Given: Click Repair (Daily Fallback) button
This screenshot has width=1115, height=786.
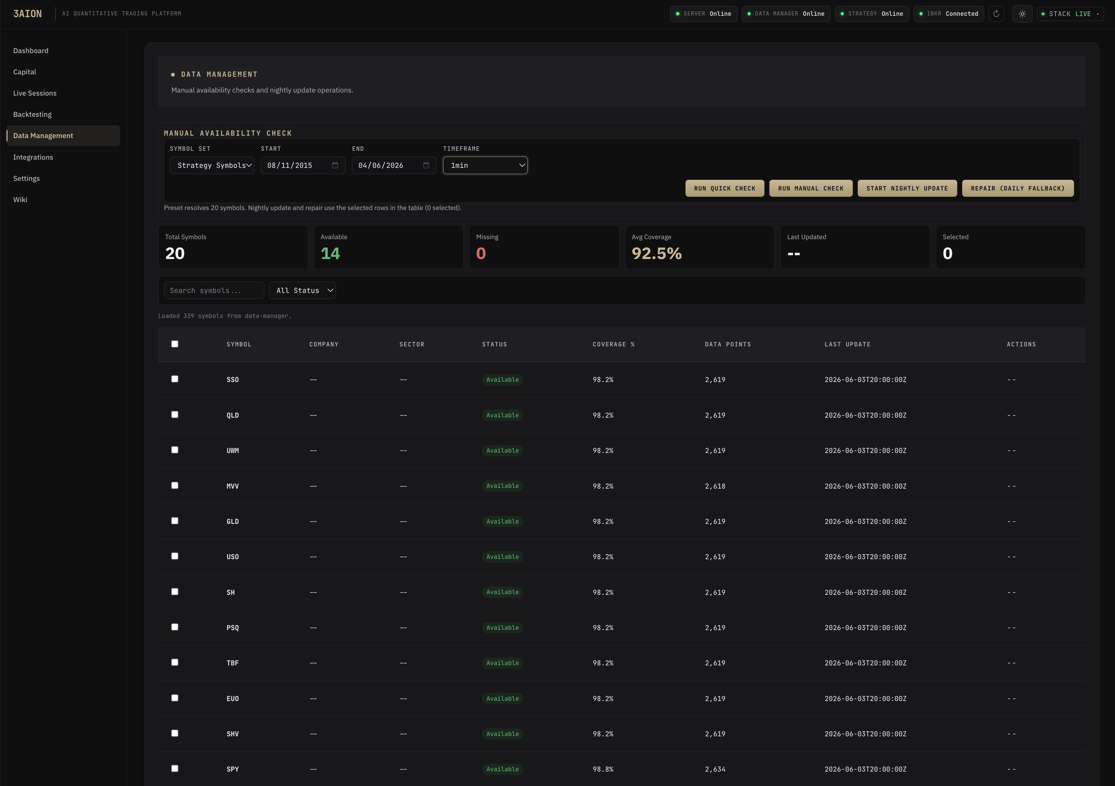Looking at the screenshot, I should coord(1018,188).
